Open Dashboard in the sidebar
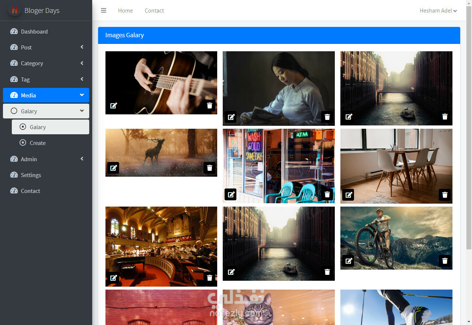The image size is (472, 325). click(46, 31)
